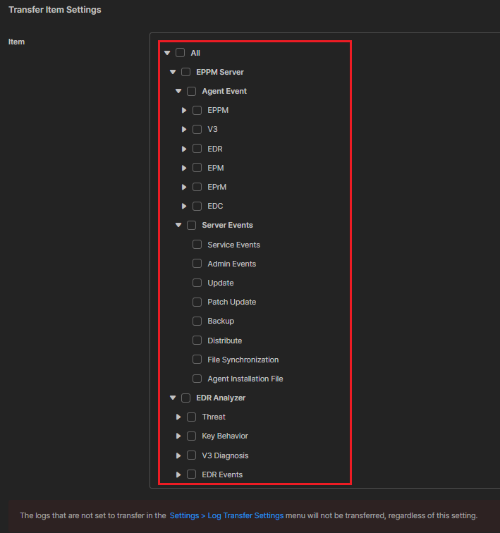Tick the EDR checkbox

click(197, 149)
